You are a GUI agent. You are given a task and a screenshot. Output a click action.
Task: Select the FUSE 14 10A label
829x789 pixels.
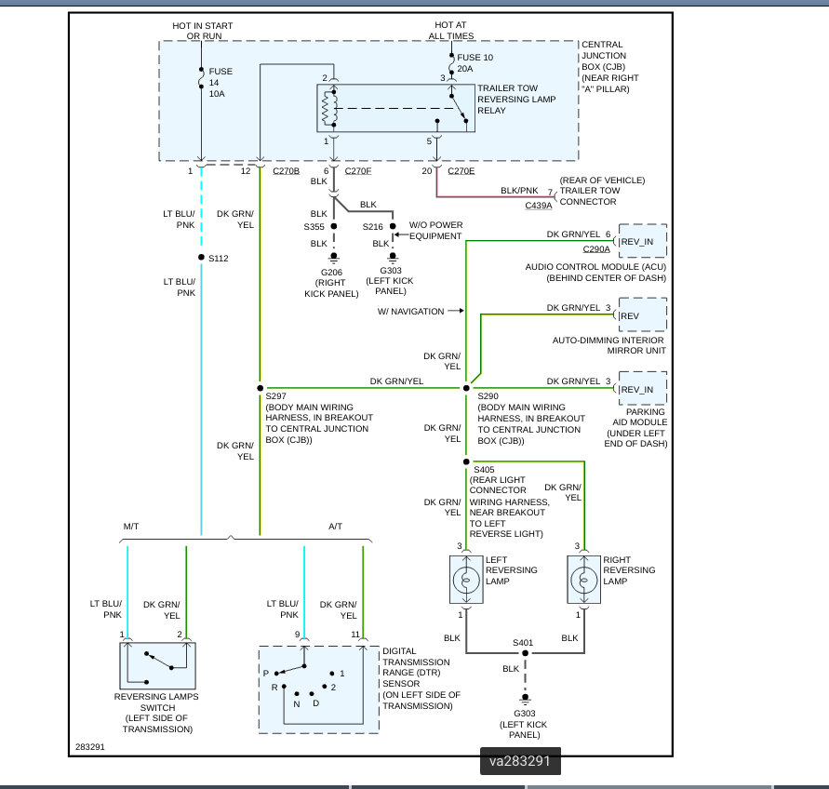220,83
